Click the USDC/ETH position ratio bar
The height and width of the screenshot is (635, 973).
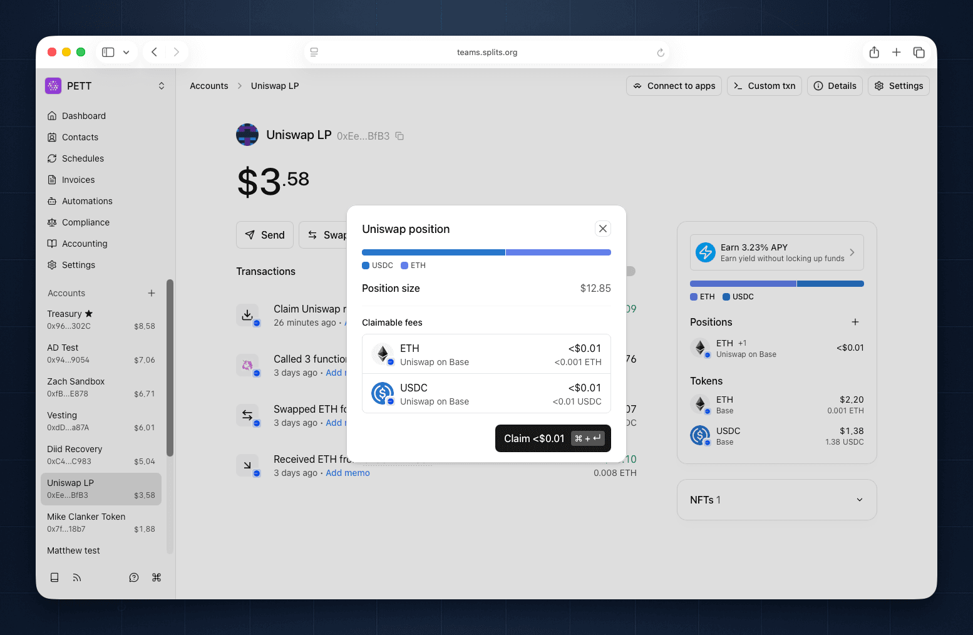pyautogui.click(x=486, y=252)
